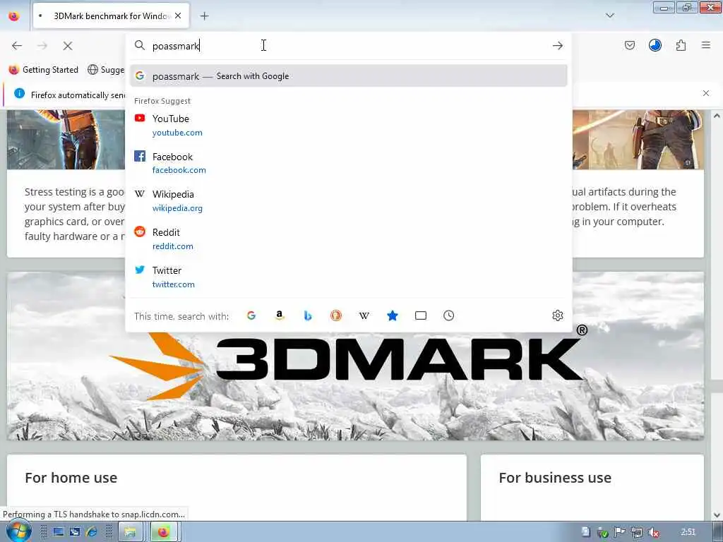Open the Firefox account circle icon
The image size is (723, 542).
655,45
